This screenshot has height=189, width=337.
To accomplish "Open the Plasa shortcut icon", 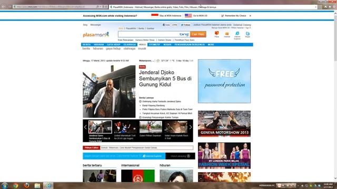I will coord(216,34).
